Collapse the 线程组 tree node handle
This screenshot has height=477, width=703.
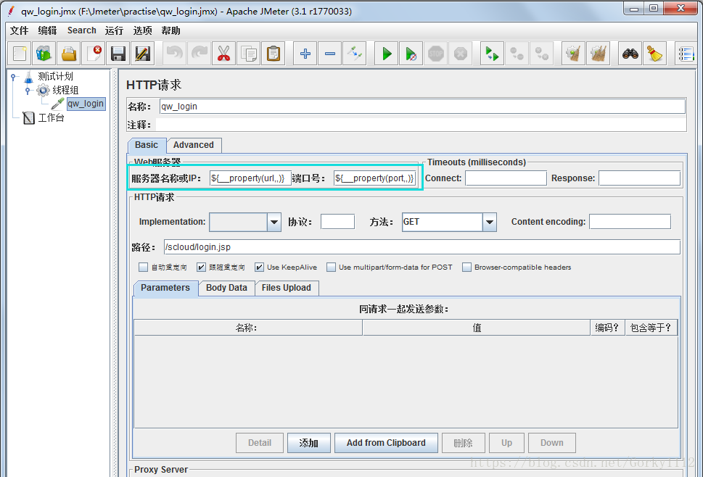click(28, 91)
